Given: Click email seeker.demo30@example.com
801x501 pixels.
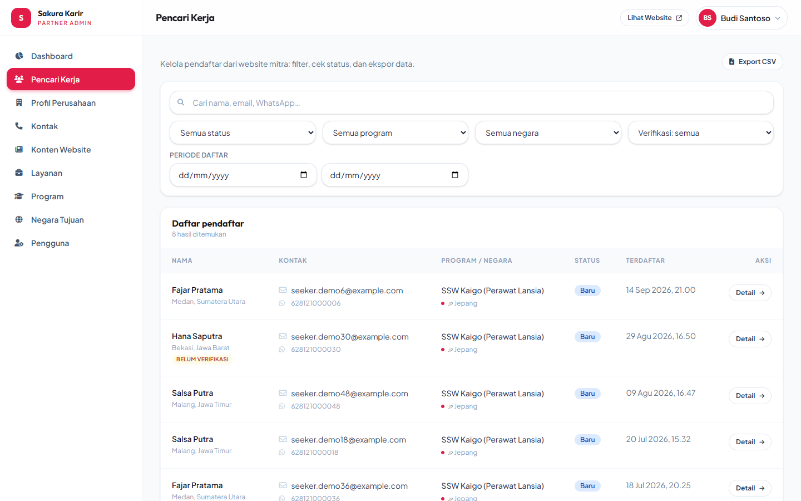Looking at the screenshot, I should pyautogui.click(x=350, y=337).
